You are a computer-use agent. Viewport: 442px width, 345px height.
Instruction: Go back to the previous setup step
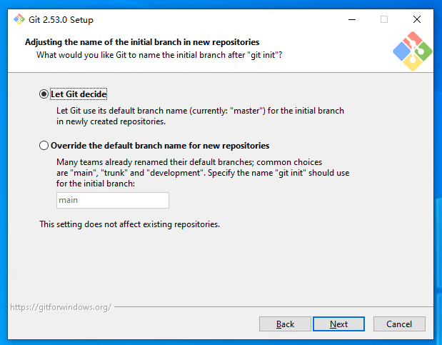click(285, 324)
